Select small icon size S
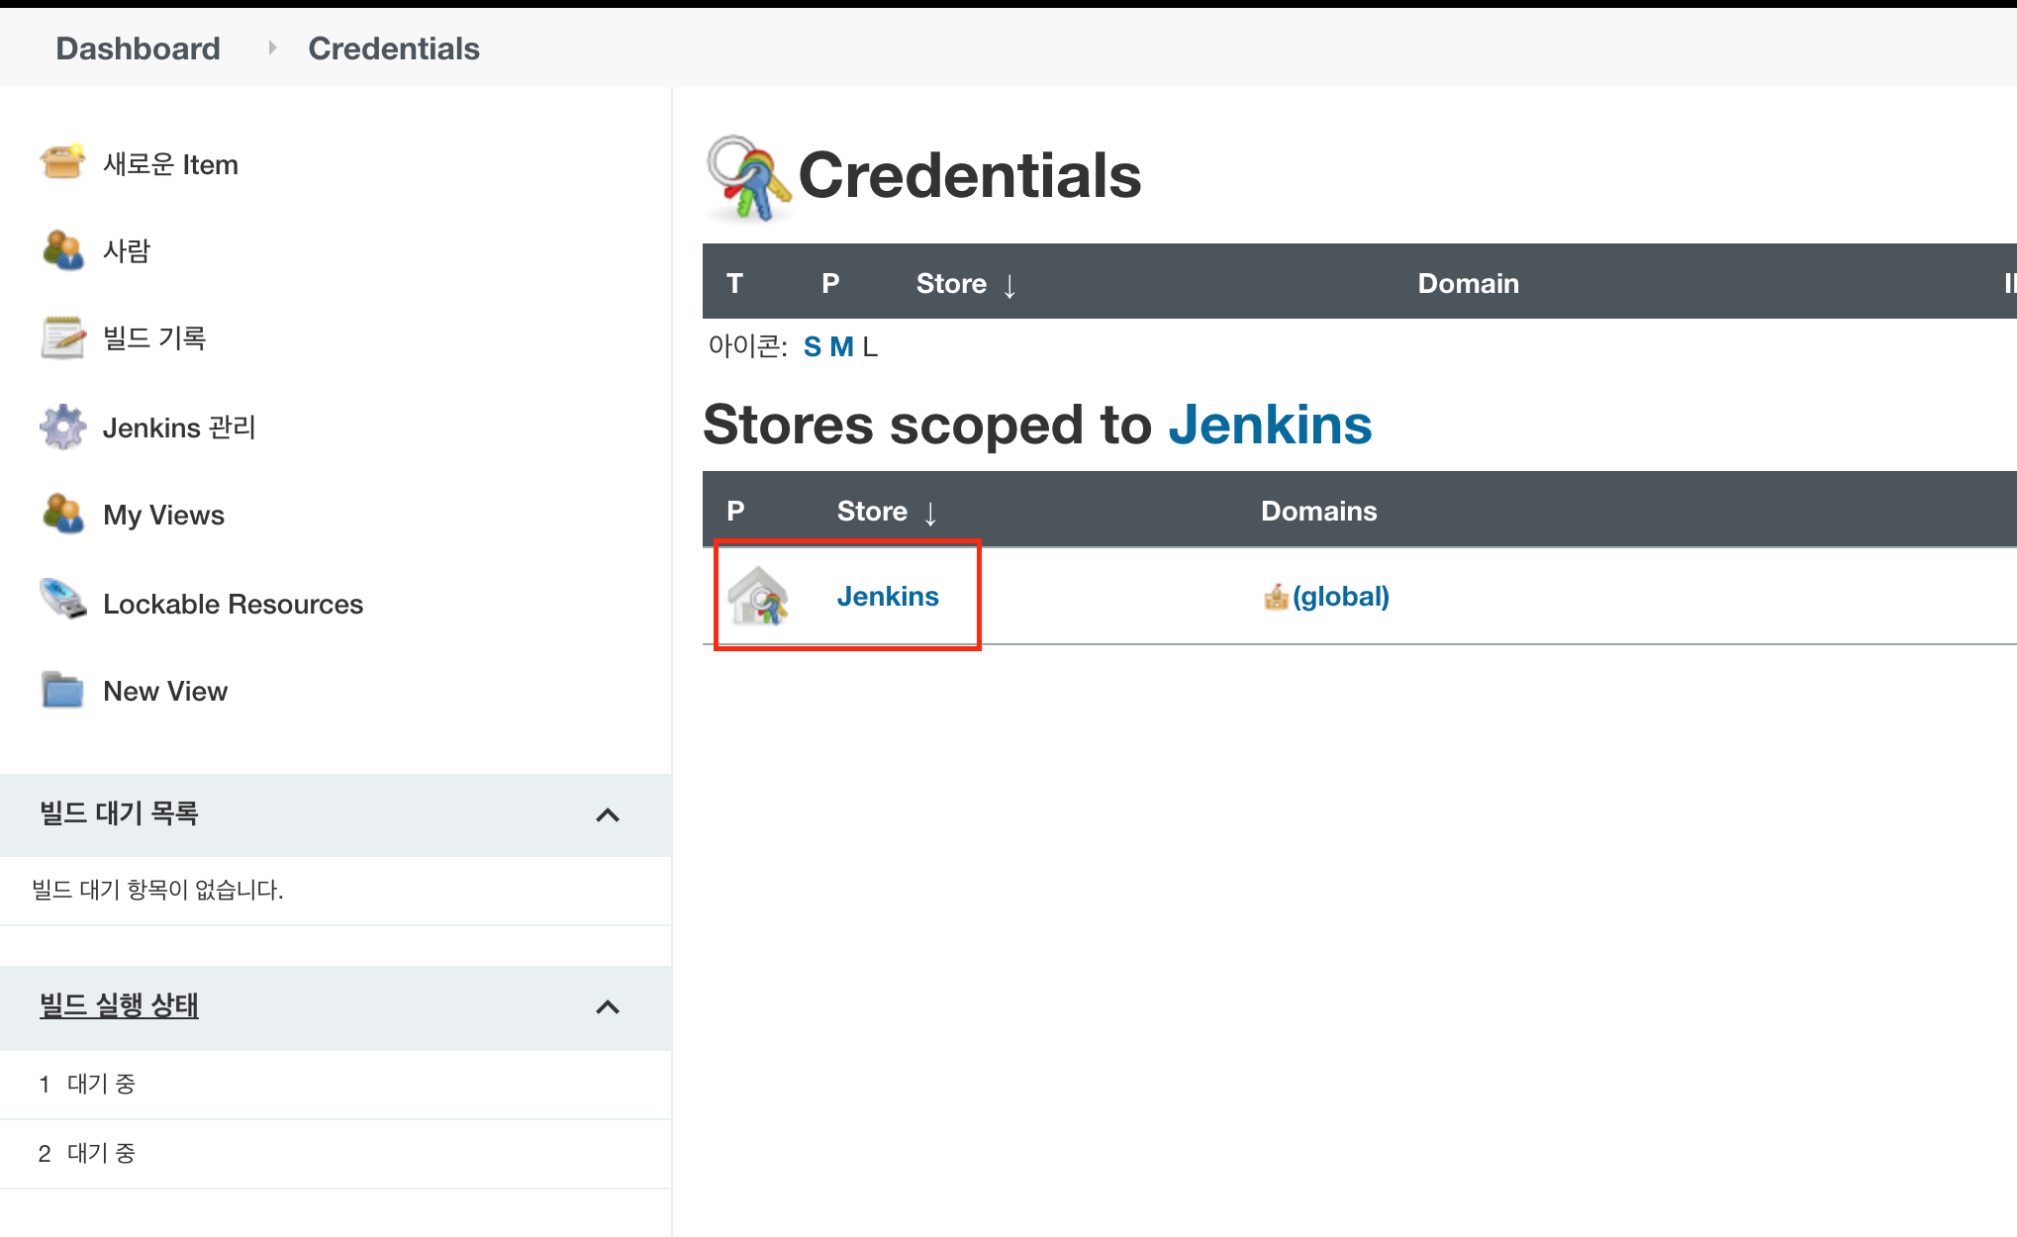 (812, 347)
